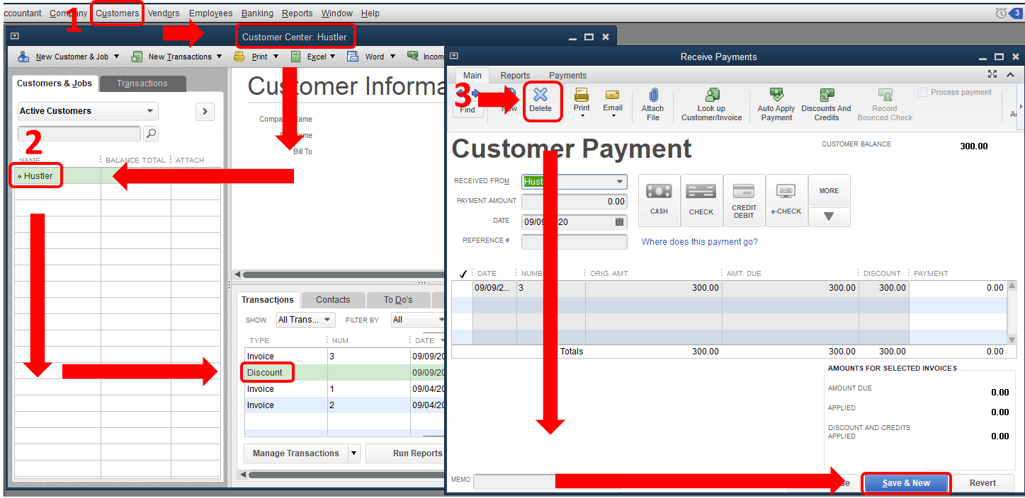Open the 'Where does this payment go?' link
1025x498 pixels.
coord(699,241)
